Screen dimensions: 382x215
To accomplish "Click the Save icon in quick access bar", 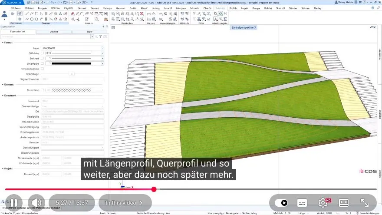I will click(x=37, y=3).
